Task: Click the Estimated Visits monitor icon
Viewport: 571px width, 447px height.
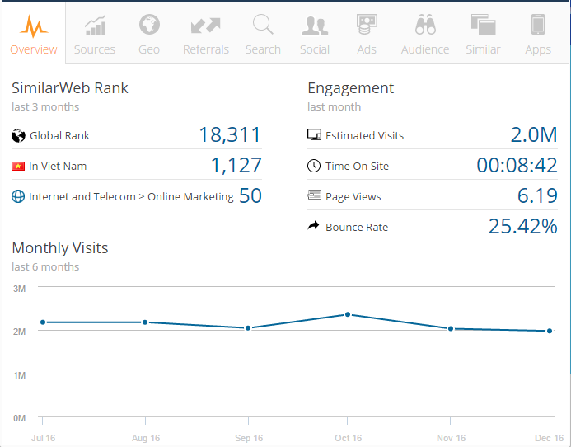Action: [x=314, y=135]
